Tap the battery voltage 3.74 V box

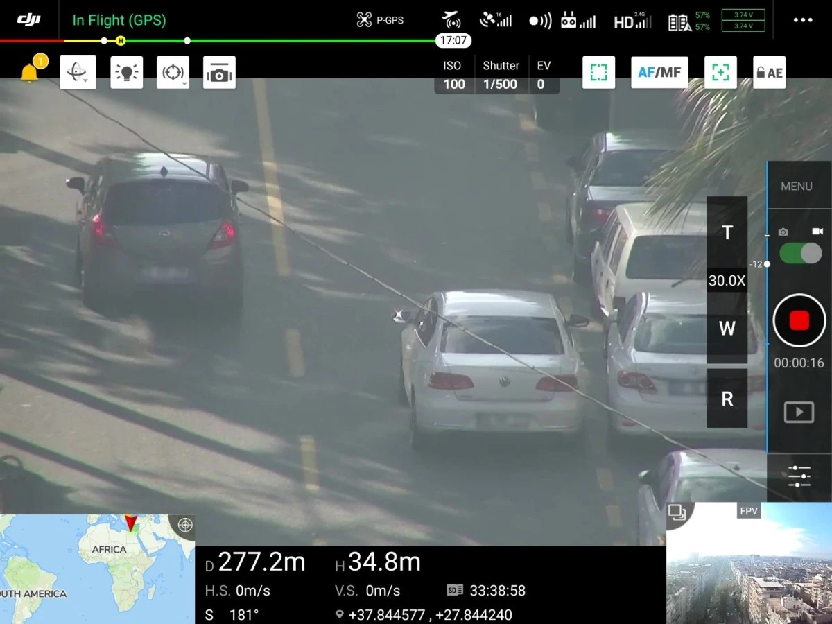click(743, 20)
